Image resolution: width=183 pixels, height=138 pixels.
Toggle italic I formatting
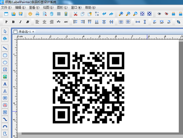[x=21, y=22]
